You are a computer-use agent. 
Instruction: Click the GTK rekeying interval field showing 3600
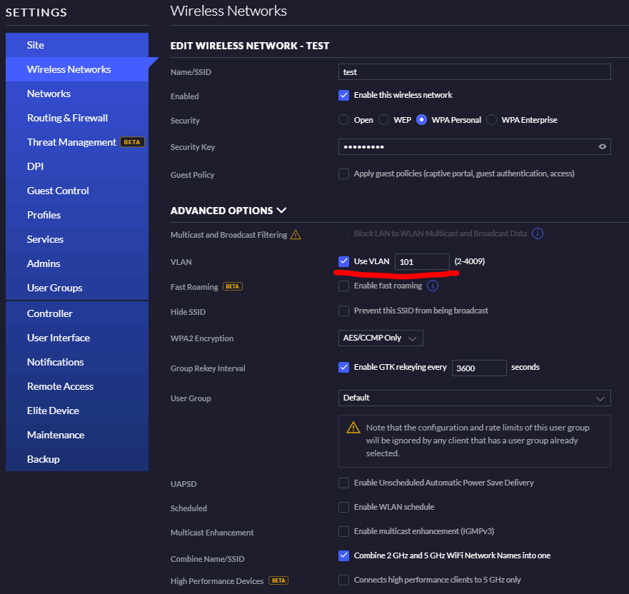coord(479,368)
